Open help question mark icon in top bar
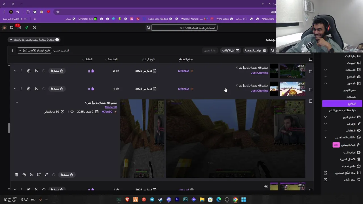Viewport: 363px width, 204px height. click(34, 27)
